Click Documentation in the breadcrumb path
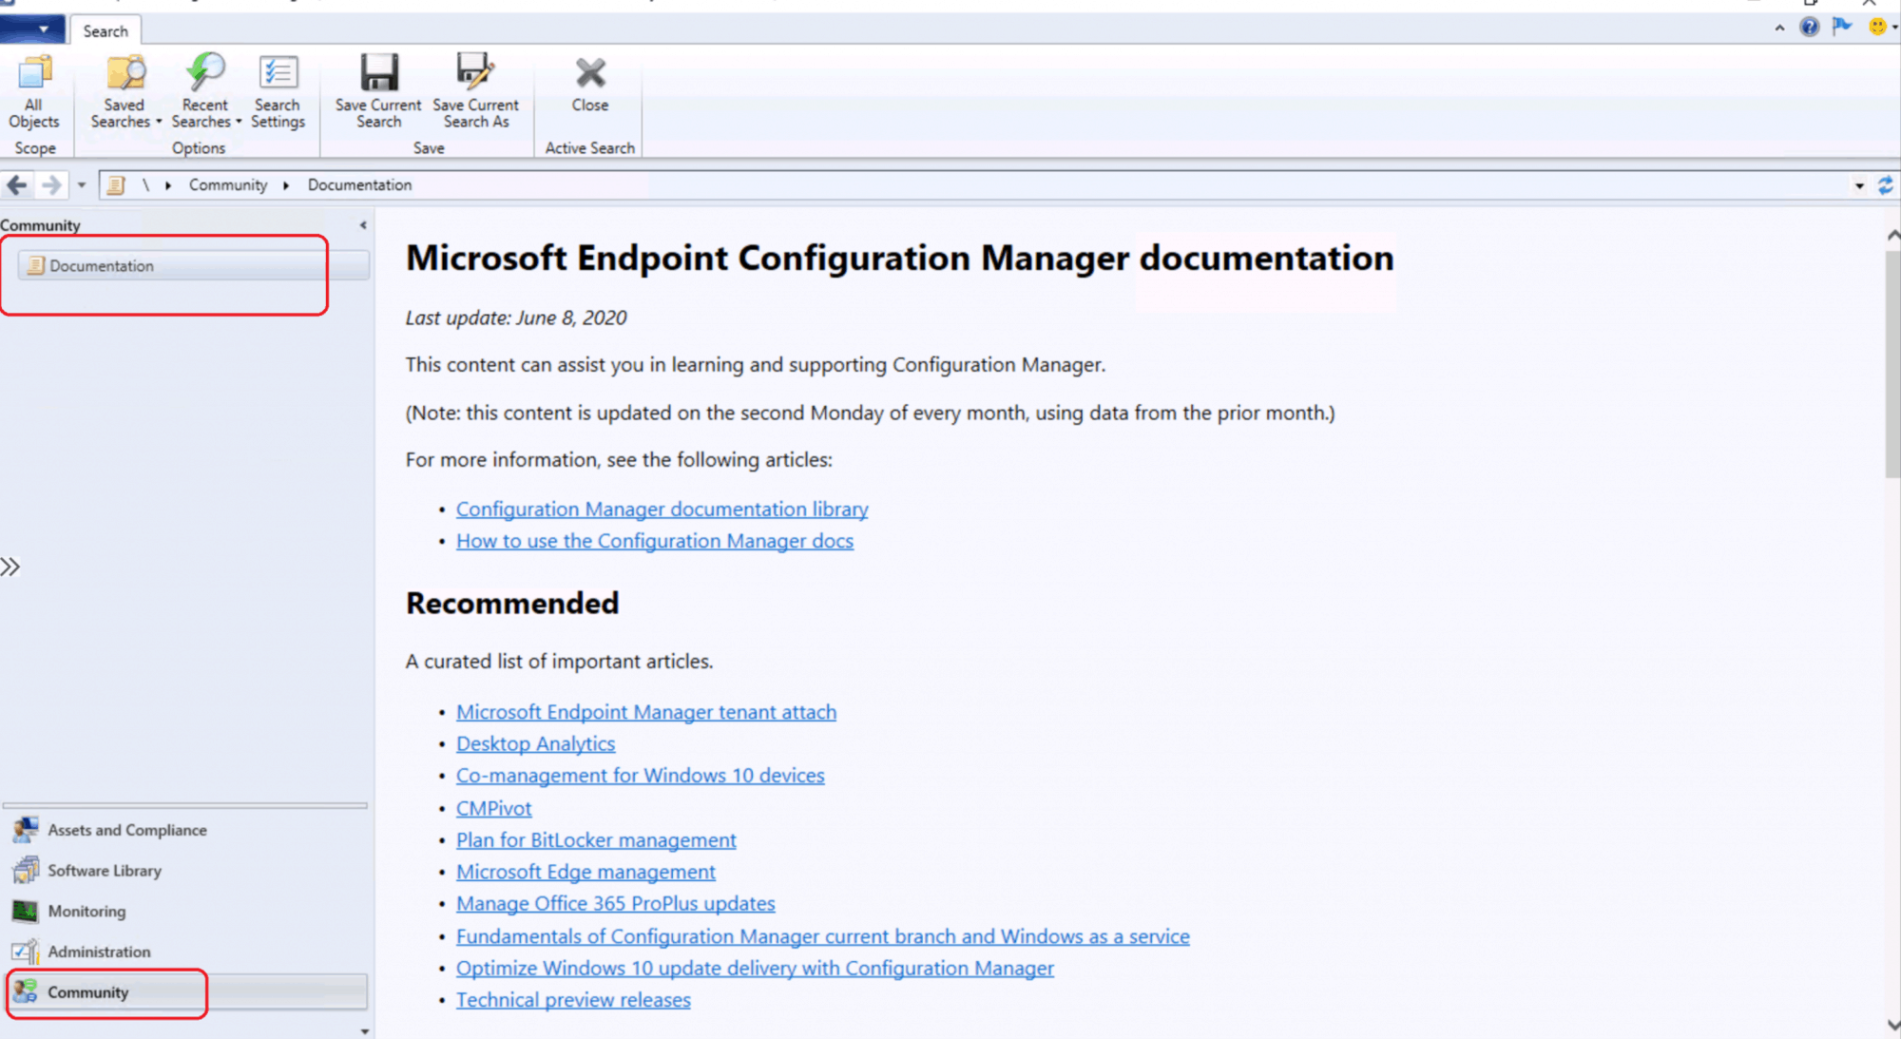Viewport: 1901px width, 1039px height. (359, 184)
